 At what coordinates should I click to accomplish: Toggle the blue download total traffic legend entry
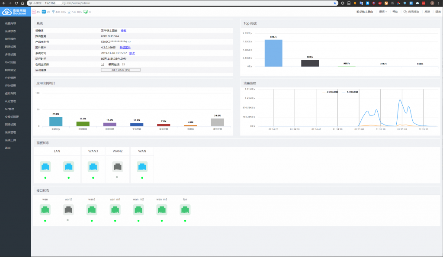(350, 92)
